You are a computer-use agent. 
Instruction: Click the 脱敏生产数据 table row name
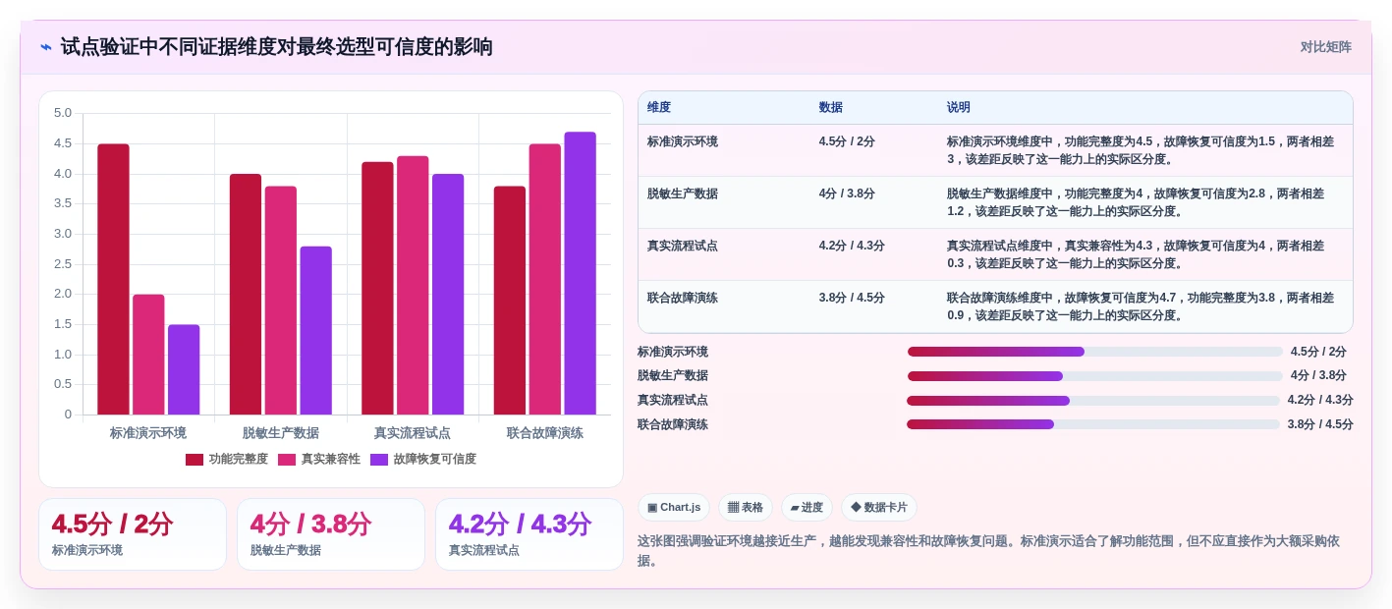click(683, 194)
